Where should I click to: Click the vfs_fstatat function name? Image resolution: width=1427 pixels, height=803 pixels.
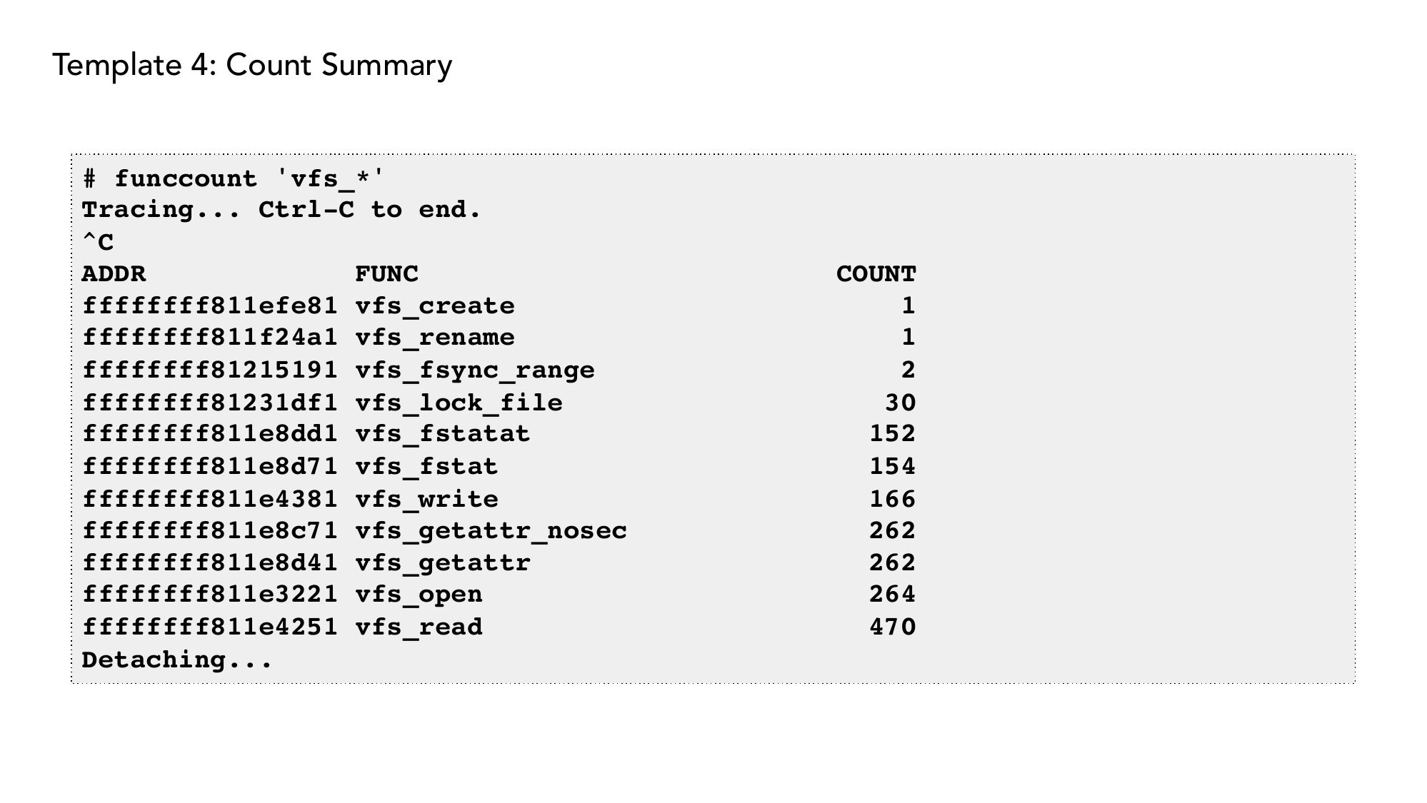[x=443, y=434]
